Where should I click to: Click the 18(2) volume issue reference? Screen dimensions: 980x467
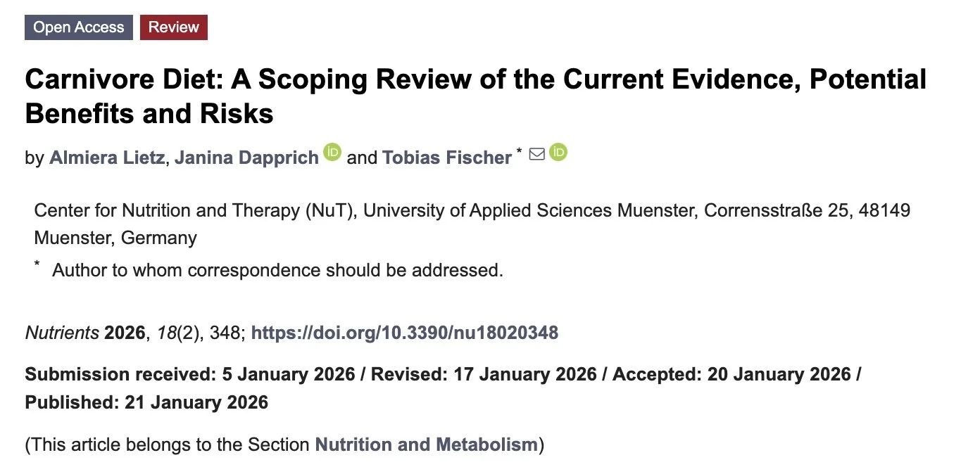(x=180, y=333)
